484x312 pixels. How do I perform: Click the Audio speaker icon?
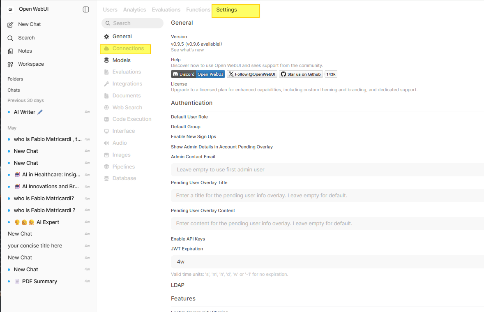pos(106,143)
